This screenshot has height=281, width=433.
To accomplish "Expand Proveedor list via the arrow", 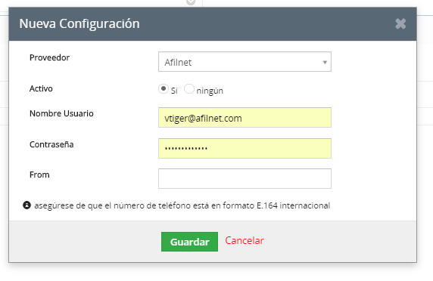I will [325, 62].
